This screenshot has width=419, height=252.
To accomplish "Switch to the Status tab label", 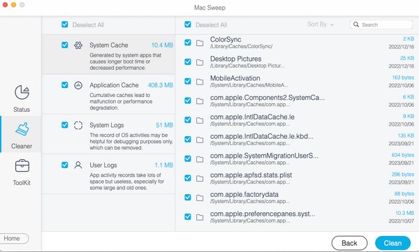I will [22, 110].
